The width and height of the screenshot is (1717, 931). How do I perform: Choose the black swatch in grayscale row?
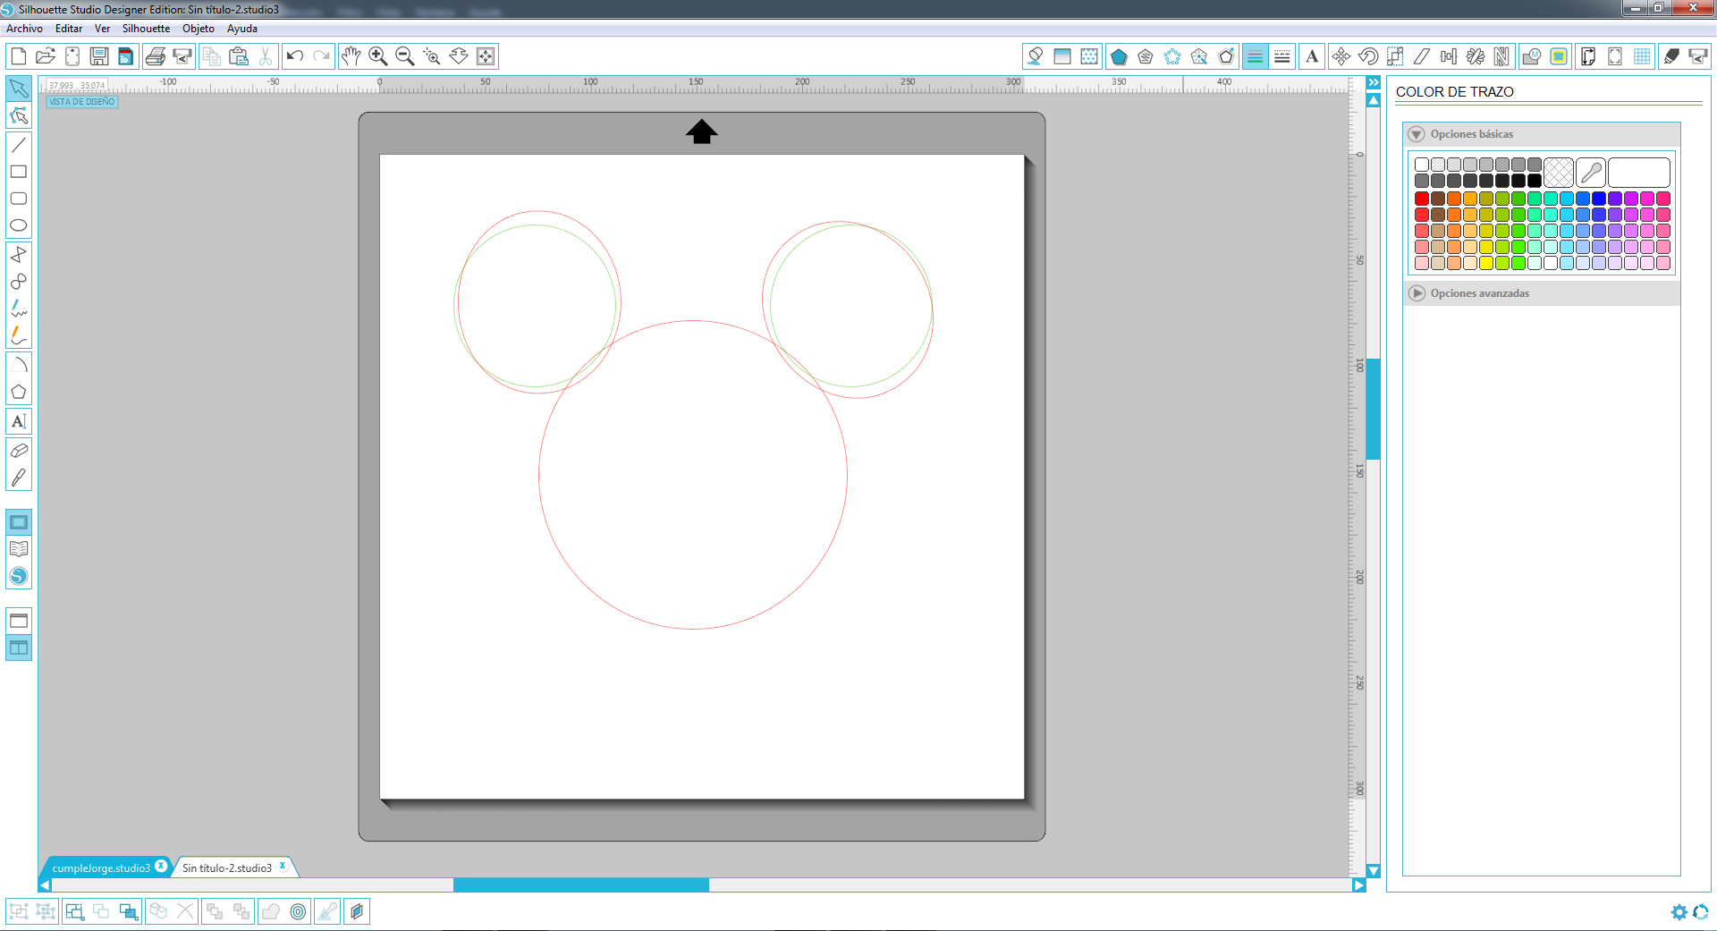1535,181
